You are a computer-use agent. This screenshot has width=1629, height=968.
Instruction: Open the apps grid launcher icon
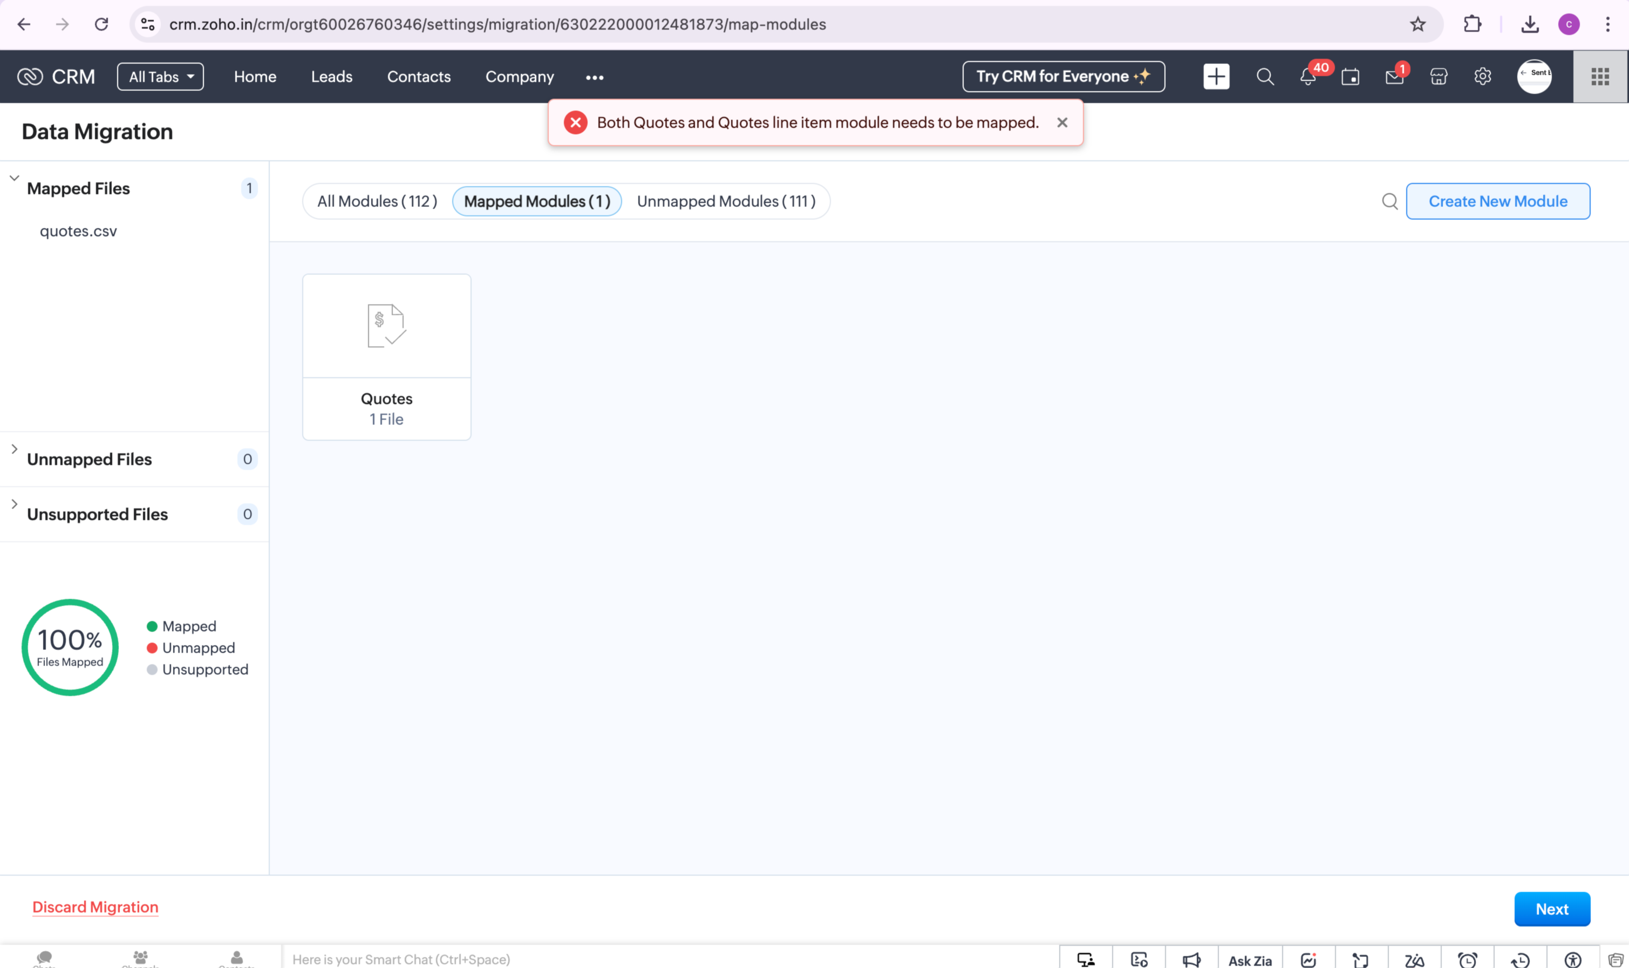tap(1600, 77)
